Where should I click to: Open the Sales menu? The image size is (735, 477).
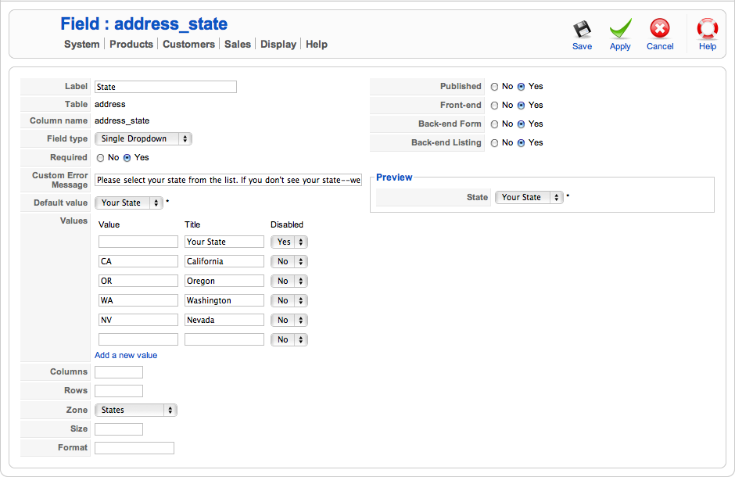(238, 45)
